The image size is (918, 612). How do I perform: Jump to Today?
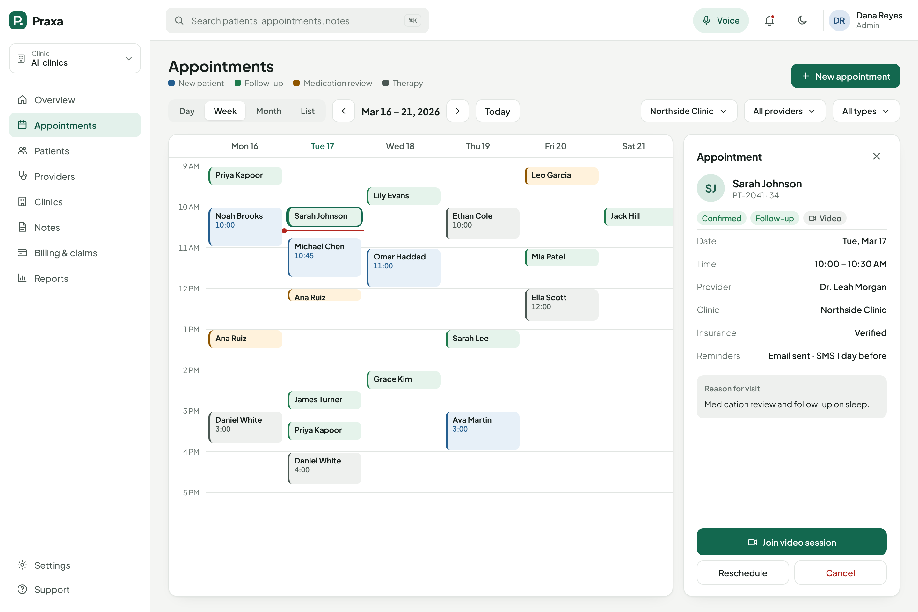497,111
